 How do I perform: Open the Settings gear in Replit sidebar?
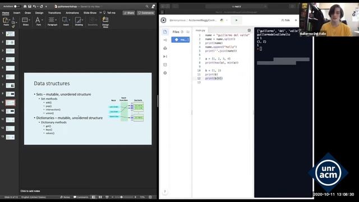coord(165,73)
